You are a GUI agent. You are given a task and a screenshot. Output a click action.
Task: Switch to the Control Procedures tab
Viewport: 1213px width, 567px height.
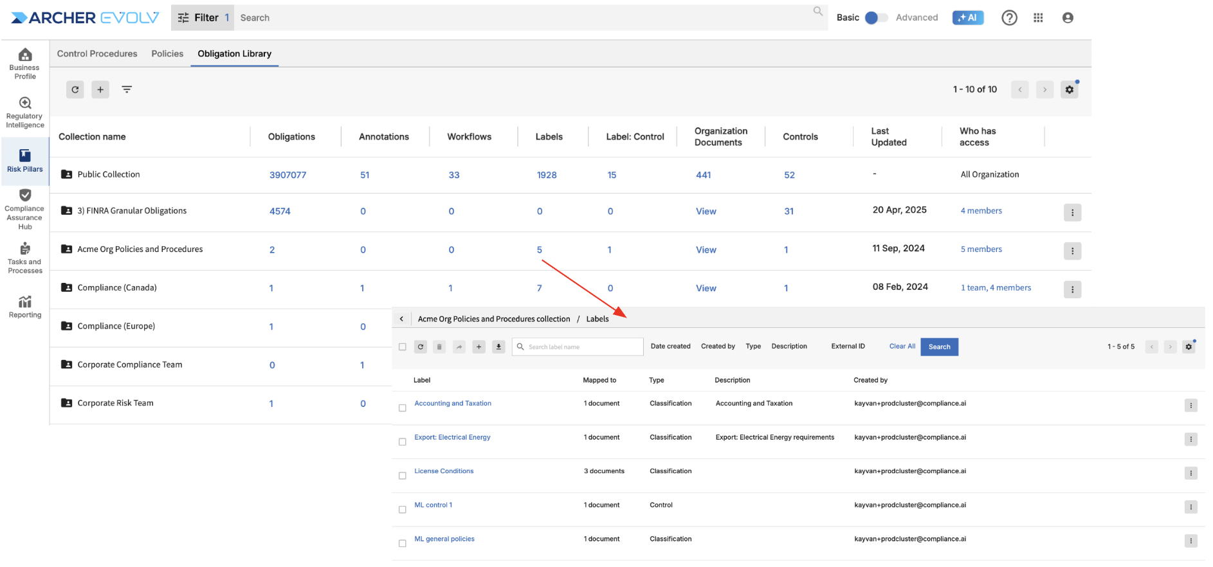[97, 54]
